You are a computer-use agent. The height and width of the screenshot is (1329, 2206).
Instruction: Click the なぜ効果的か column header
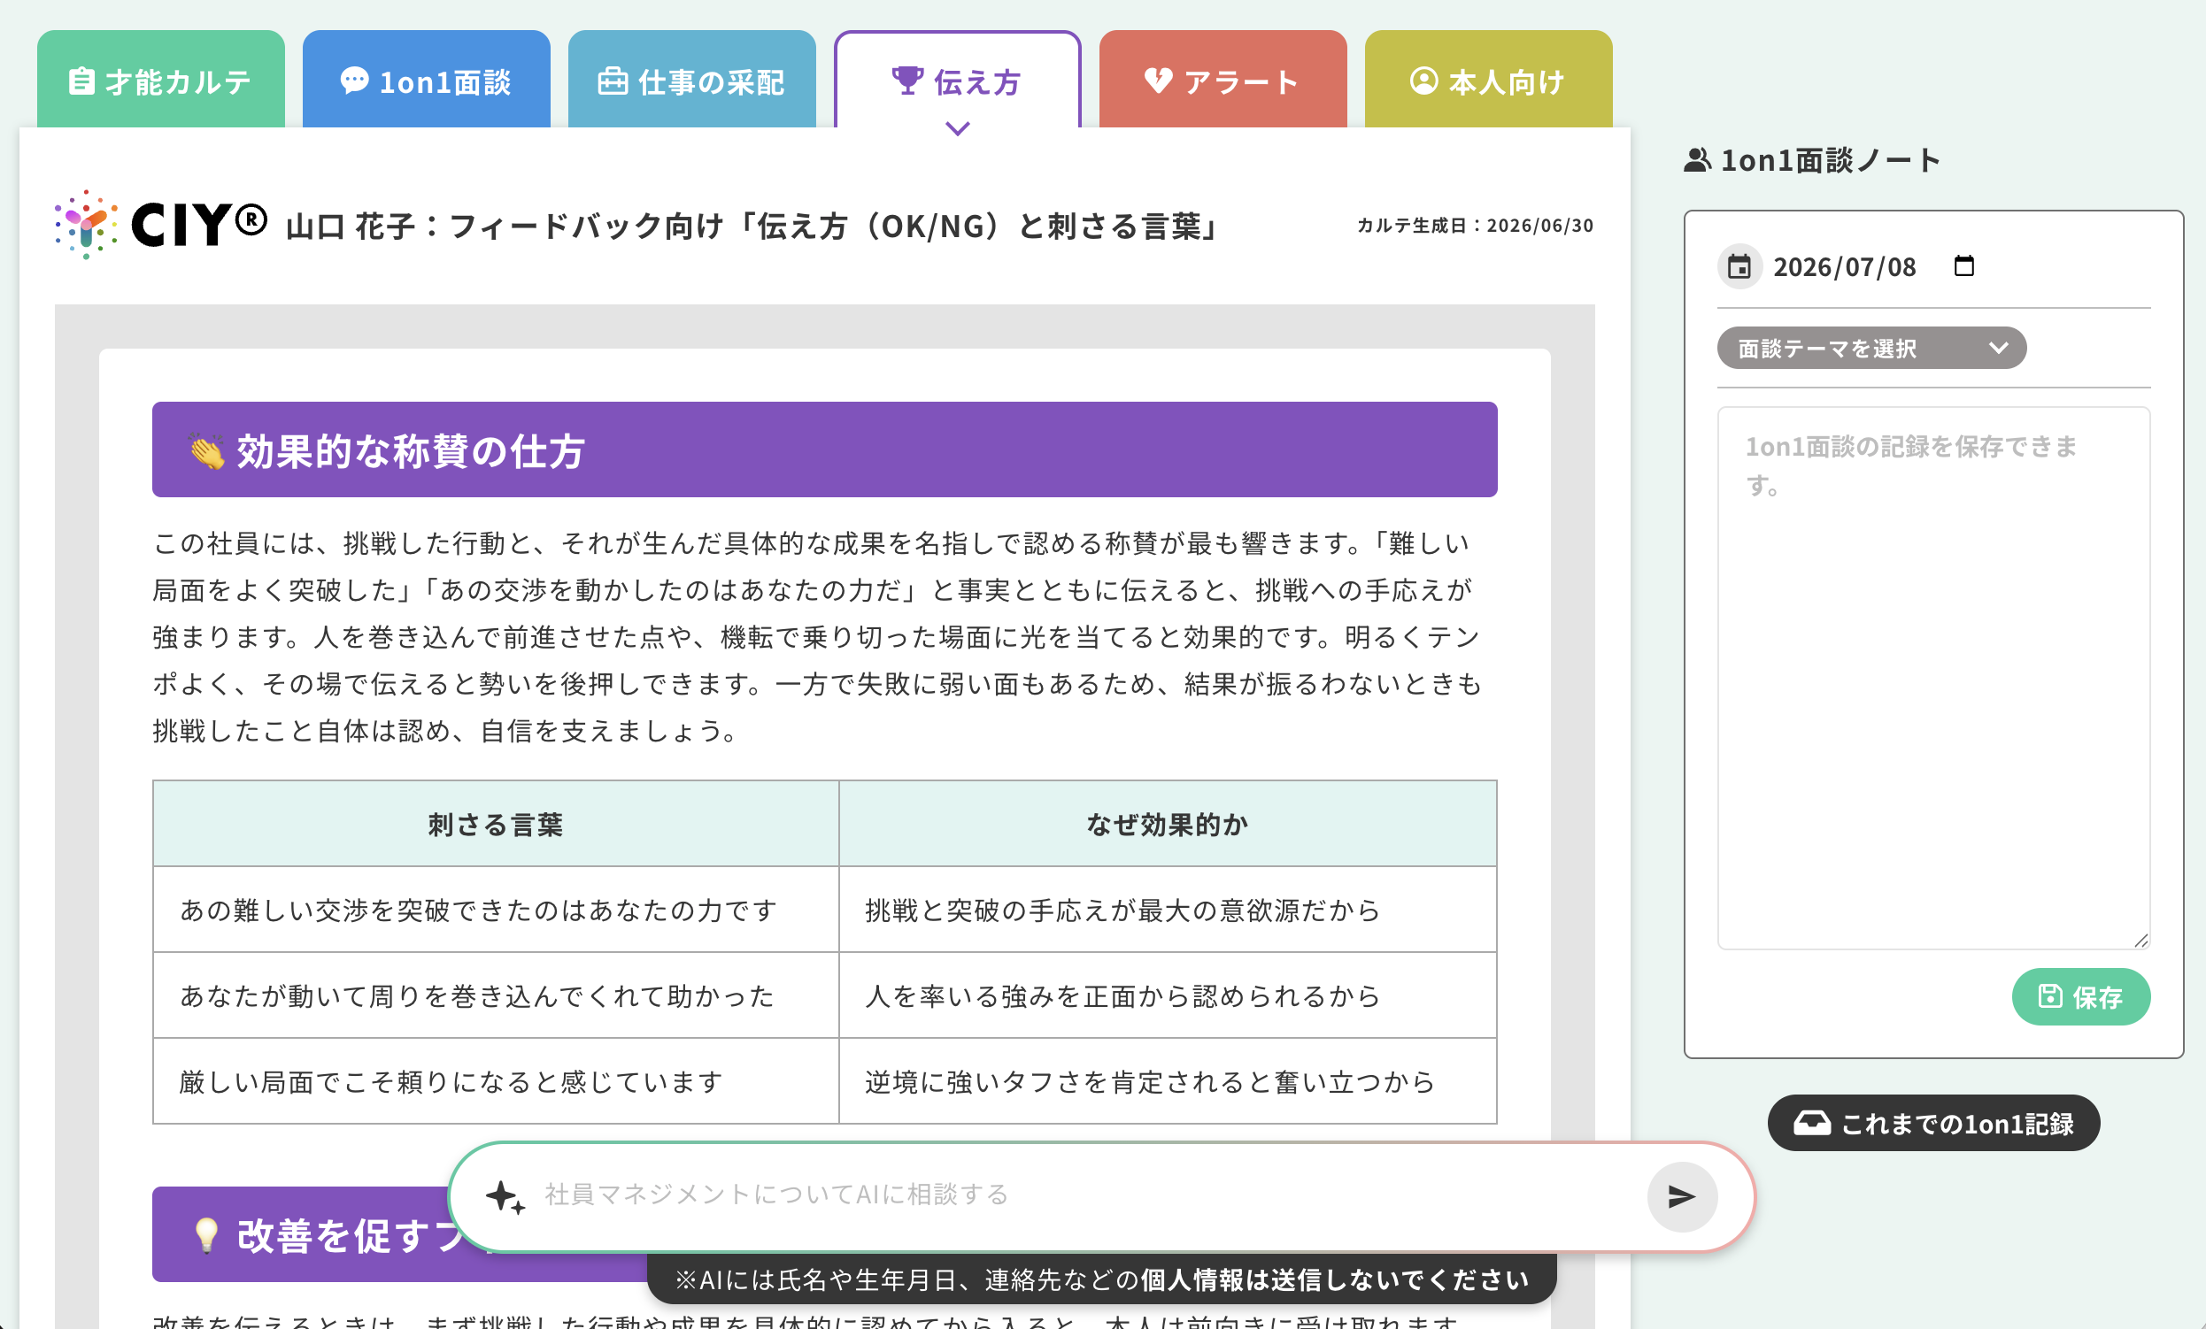(1167, 825)
